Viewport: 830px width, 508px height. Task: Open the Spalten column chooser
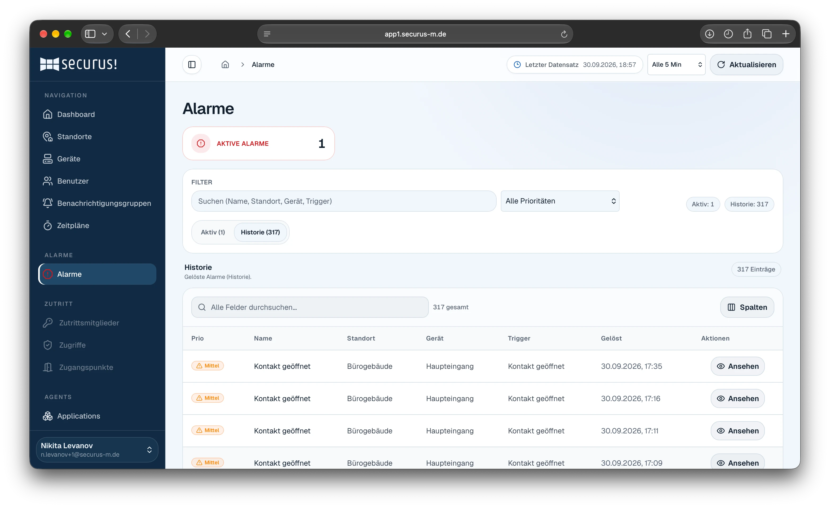747,307
